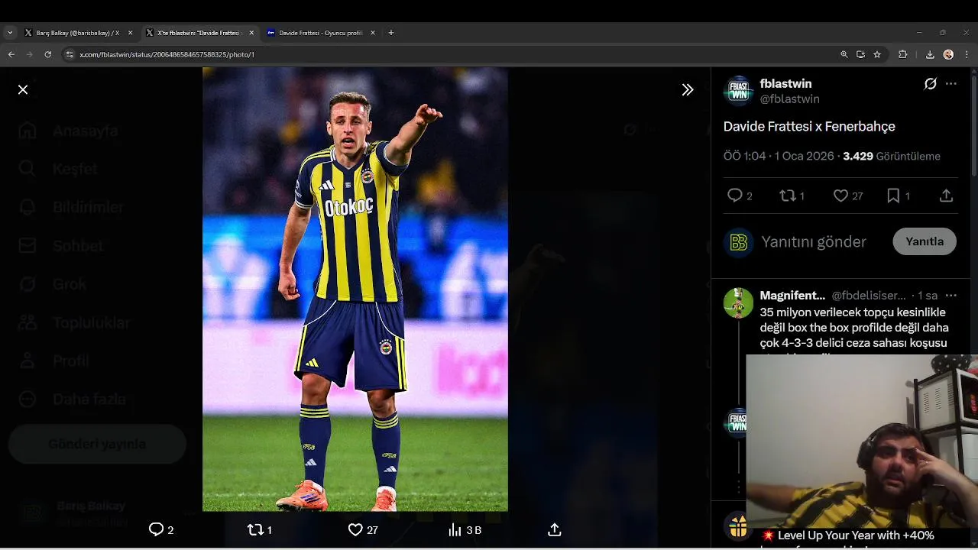The image size is (978, 550).
Task: Click Gönderi yayınla button in sidebar
Action: click(97, 444)
